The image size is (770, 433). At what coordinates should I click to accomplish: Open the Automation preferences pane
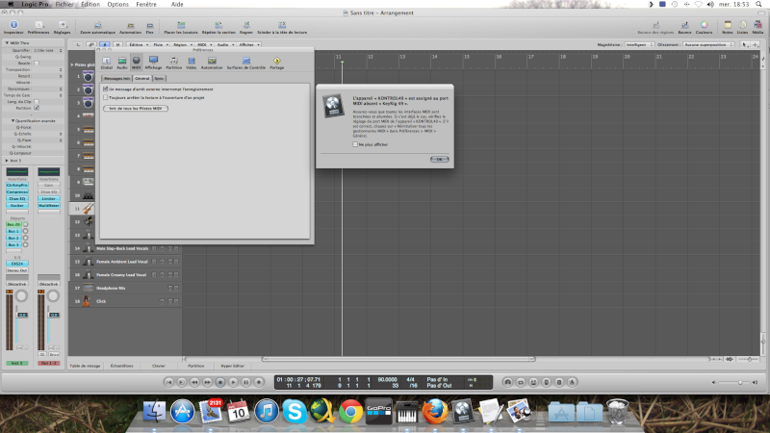211,62
